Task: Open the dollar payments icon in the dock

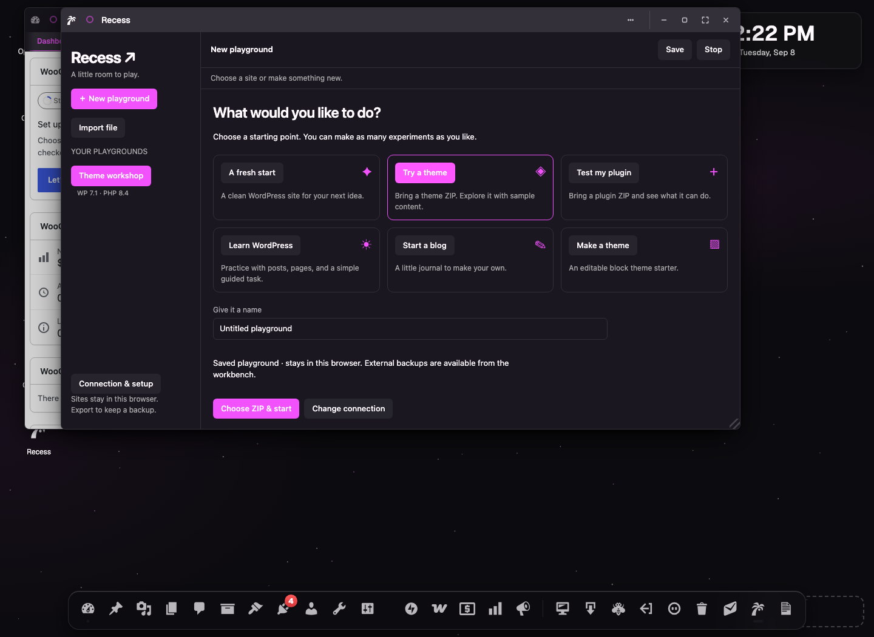Action: click(x=467, y=608)
